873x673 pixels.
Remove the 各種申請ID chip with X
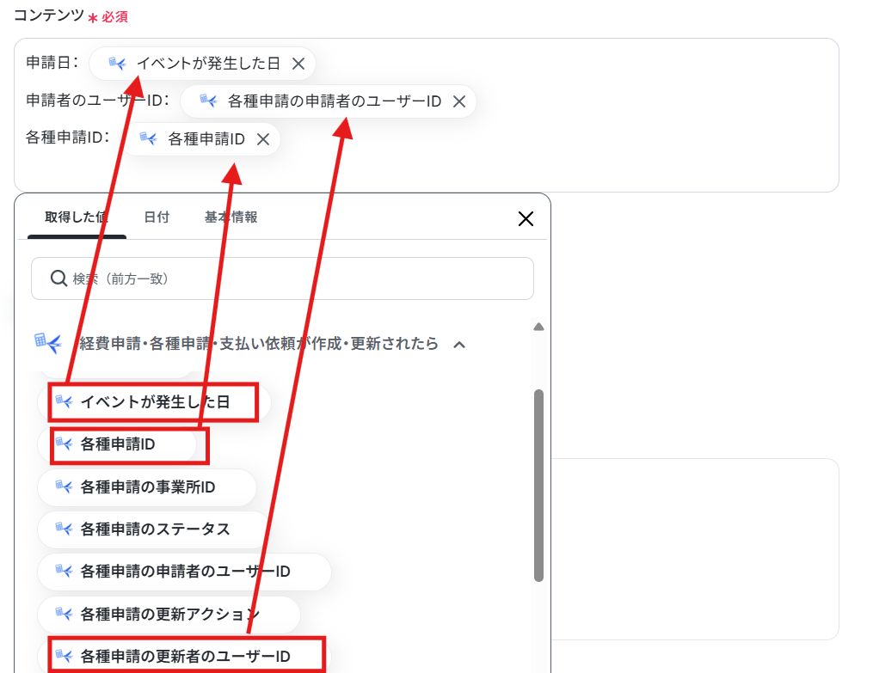pyautogui.click(x=263, y=139)
